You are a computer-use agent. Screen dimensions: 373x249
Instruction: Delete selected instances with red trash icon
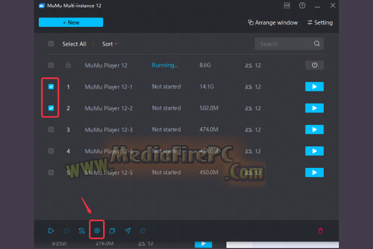(321, 231)
